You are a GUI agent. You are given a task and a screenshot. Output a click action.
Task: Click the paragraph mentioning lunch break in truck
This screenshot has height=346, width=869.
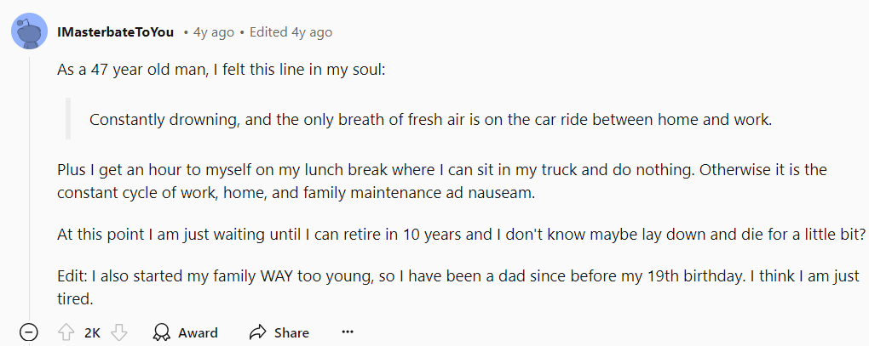[442, 182]
